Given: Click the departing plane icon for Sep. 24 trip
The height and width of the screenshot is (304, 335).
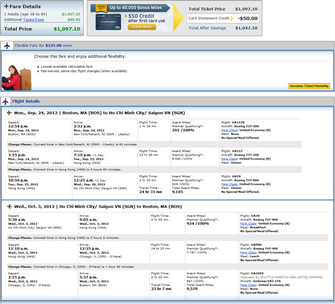Looking at the screenshot, I should pyautogui.click(x=9, y=113).
